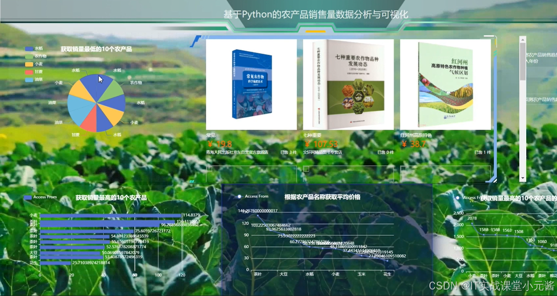Click the ¥ 19.8 price
557x296 pixels.
(219, 144)
